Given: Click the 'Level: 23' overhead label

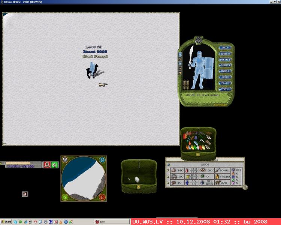Looking at the screenshot, I should click(x=94, y=47).
